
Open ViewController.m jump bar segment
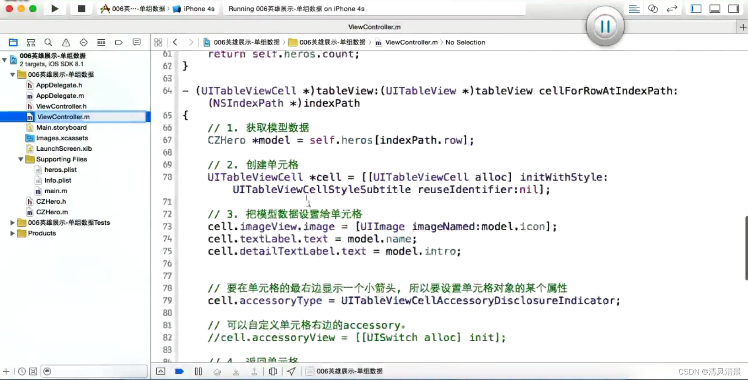(406, 42)
